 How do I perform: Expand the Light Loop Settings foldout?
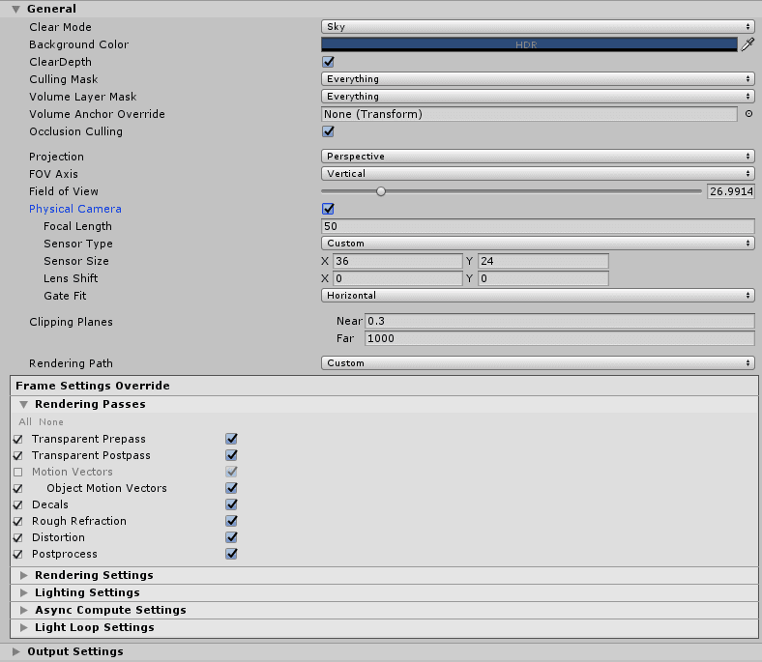(23, 627)
